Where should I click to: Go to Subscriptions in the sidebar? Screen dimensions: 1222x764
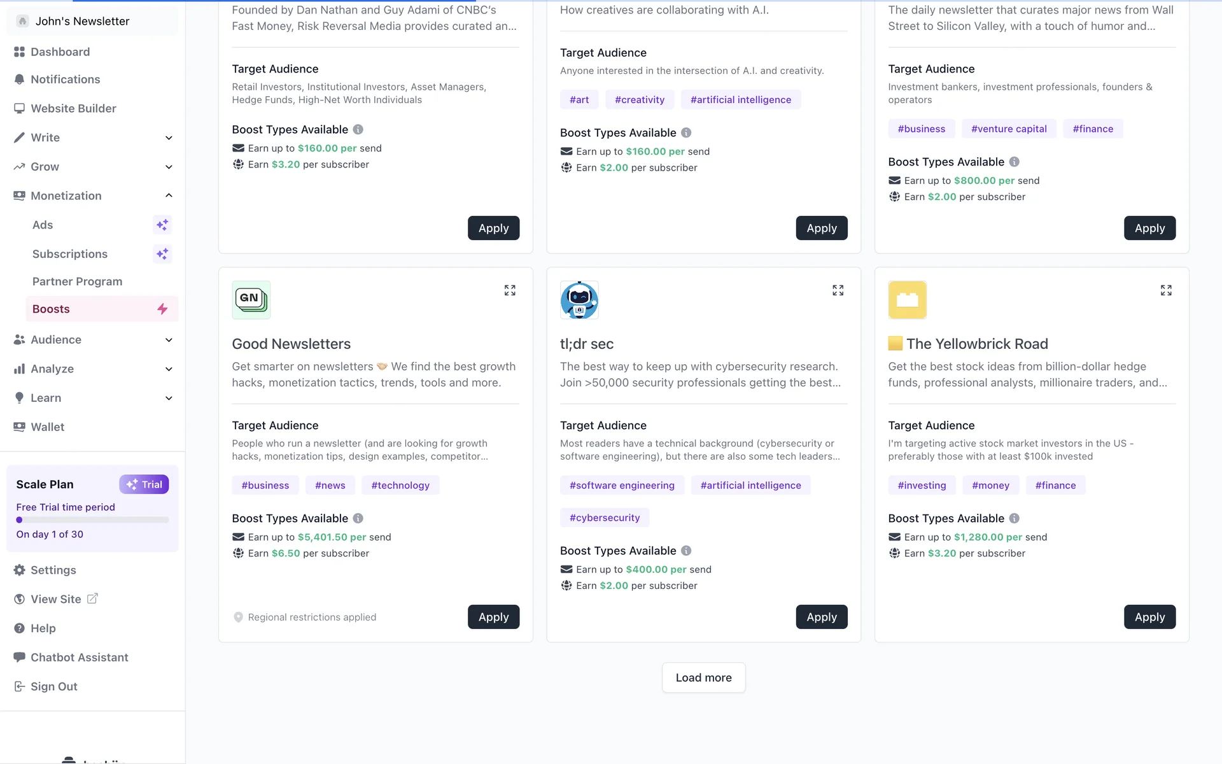pyautogui.click(x=70, y=254)
